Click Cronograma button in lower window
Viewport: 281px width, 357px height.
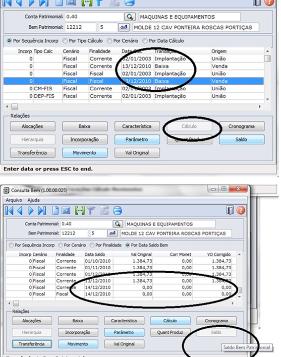pos(217,321)
